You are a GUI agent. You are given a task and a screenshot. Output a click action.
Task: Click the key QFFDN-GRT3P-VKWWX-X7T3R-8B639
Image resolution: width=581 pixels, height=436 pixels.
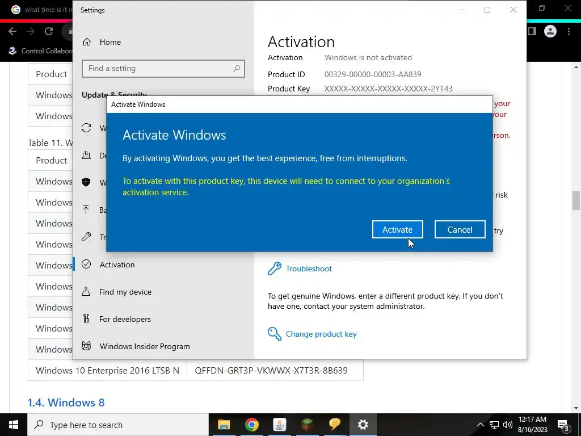coord(271,370)
